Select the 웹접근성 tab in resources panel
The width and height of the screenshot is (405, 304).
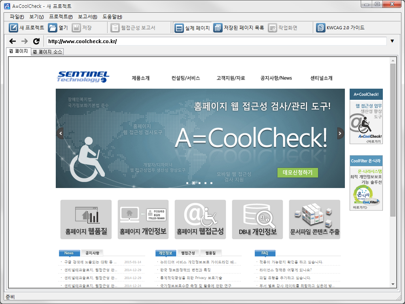pyautogui.click(x=188, y=253)
